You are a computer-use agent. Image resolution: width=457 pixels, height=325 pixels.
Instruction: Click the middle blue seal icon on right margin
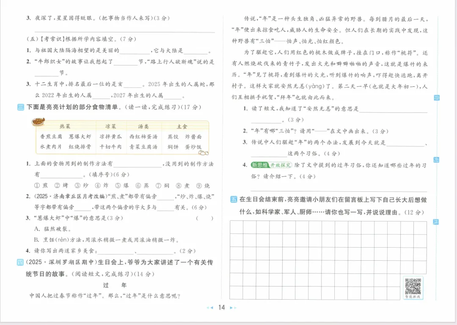pyautogui.click(x=436, y=159)
